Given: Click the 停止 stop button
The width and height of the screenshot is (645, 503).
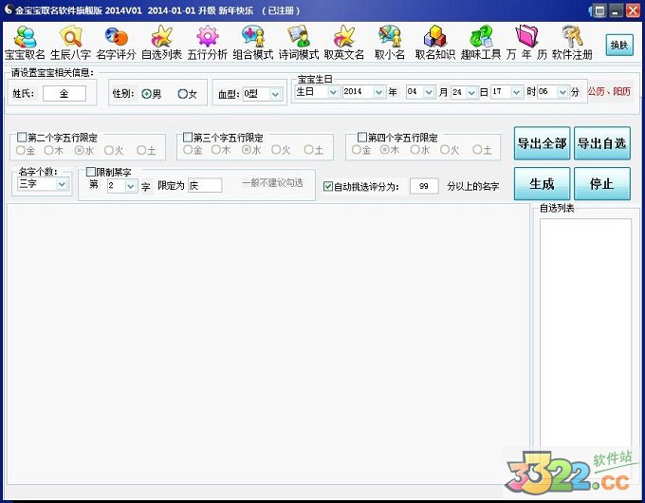Looking at the screenshot, I should (x=601, y=183).
